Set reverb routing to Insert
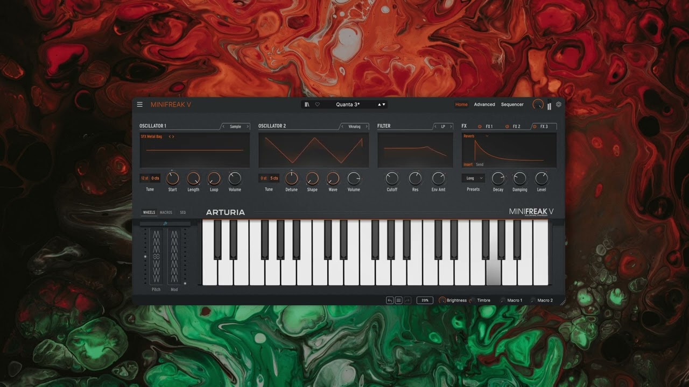The width and height of the screenshot is (689, 387). point(468,164)
